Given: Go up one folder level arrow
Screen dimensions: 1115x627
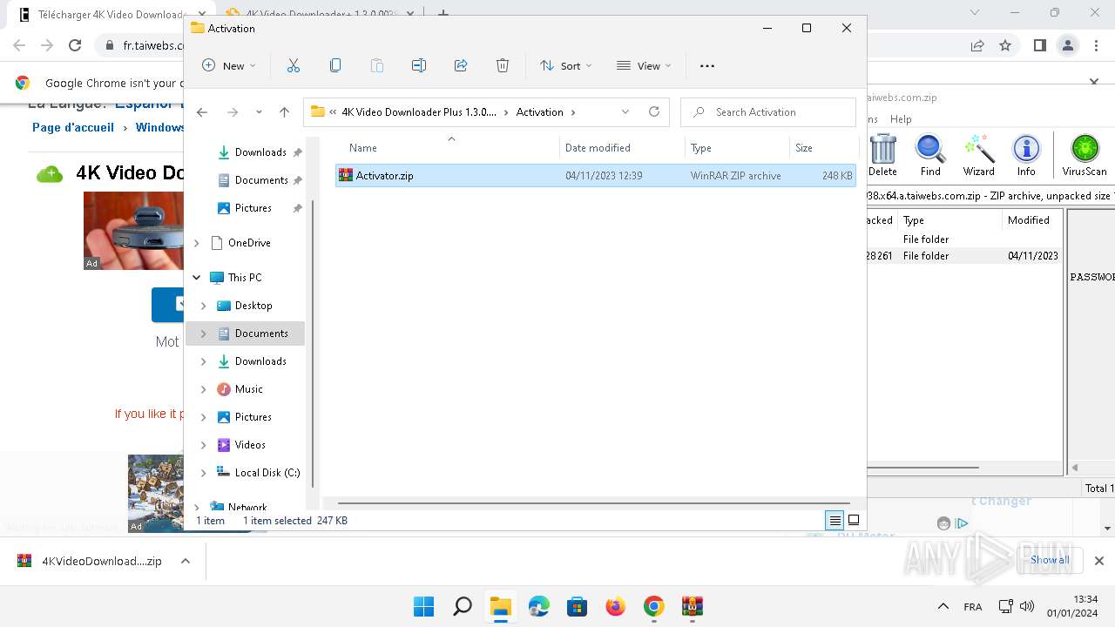Looking at the screenshot, I should click(284, 111).
